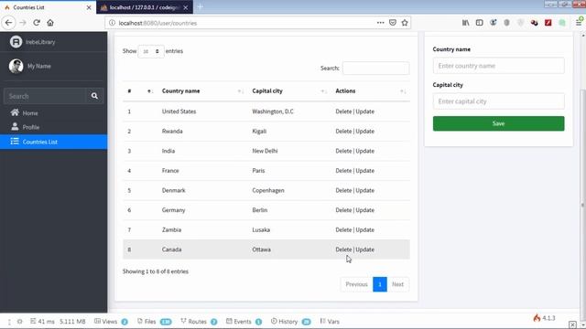Click the IrebeLibrary logo icon
Viewport: 586px width, 329px height.
pyautogui.click(x=16, y=42)
